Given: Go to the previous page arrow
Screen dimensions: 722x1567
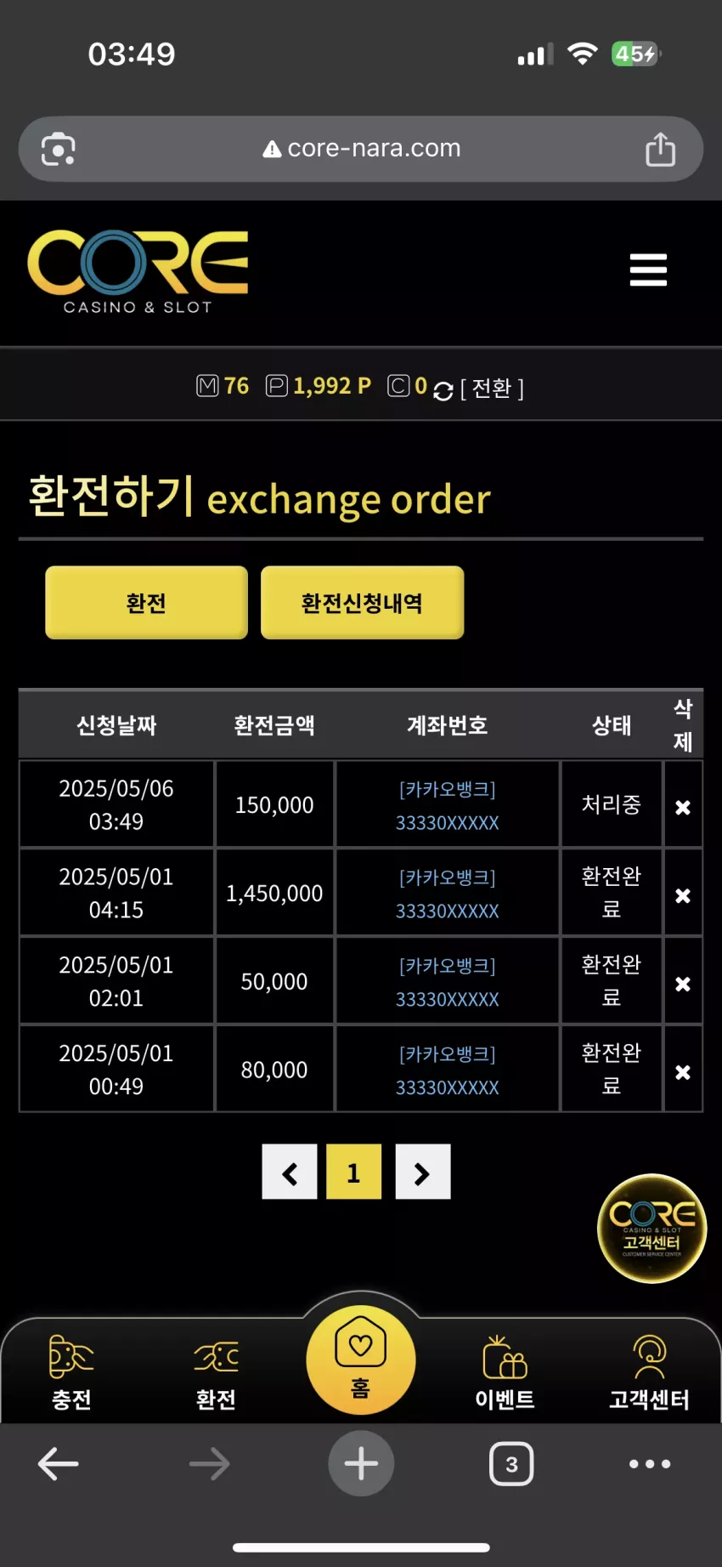Looking at the screenshot, I should (x=290, y=1172).
